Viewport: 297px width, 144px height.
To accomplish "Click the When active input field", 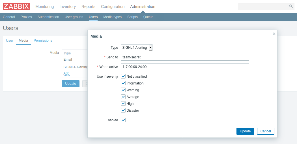I will (185, 67).
